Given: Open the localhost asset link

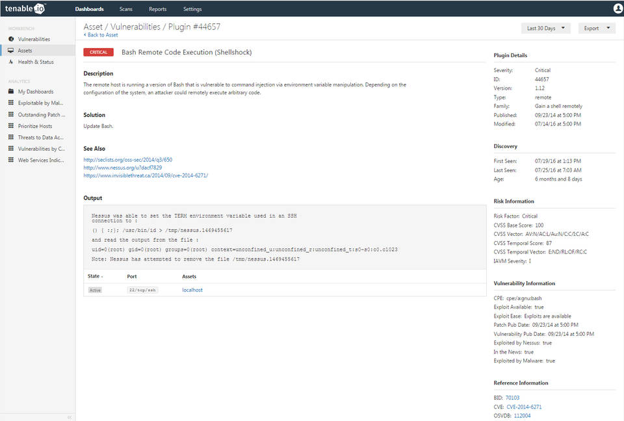Looking at the screenshot, I should click(192, 290).
